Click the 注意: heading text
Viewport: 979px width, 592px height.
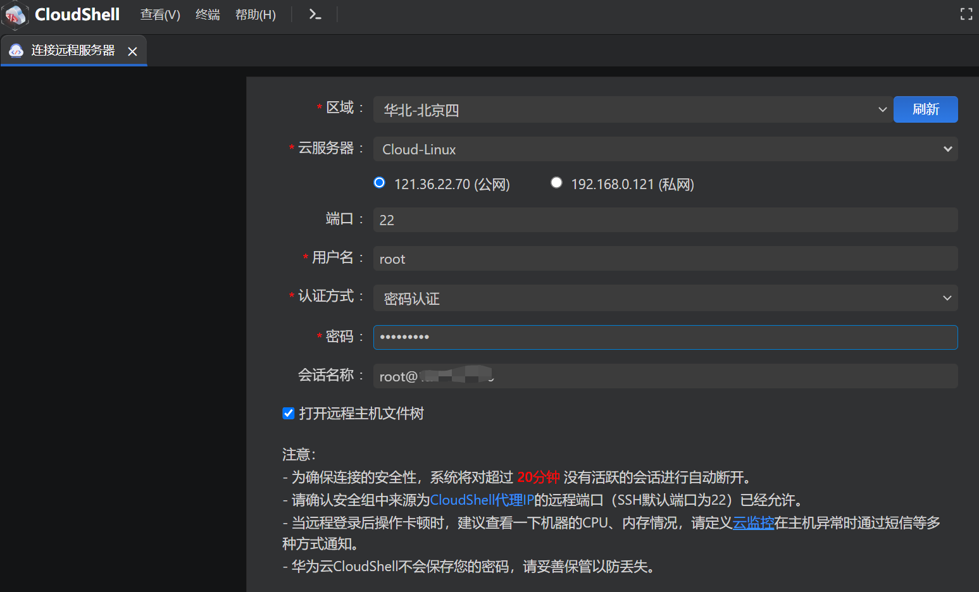299,455
